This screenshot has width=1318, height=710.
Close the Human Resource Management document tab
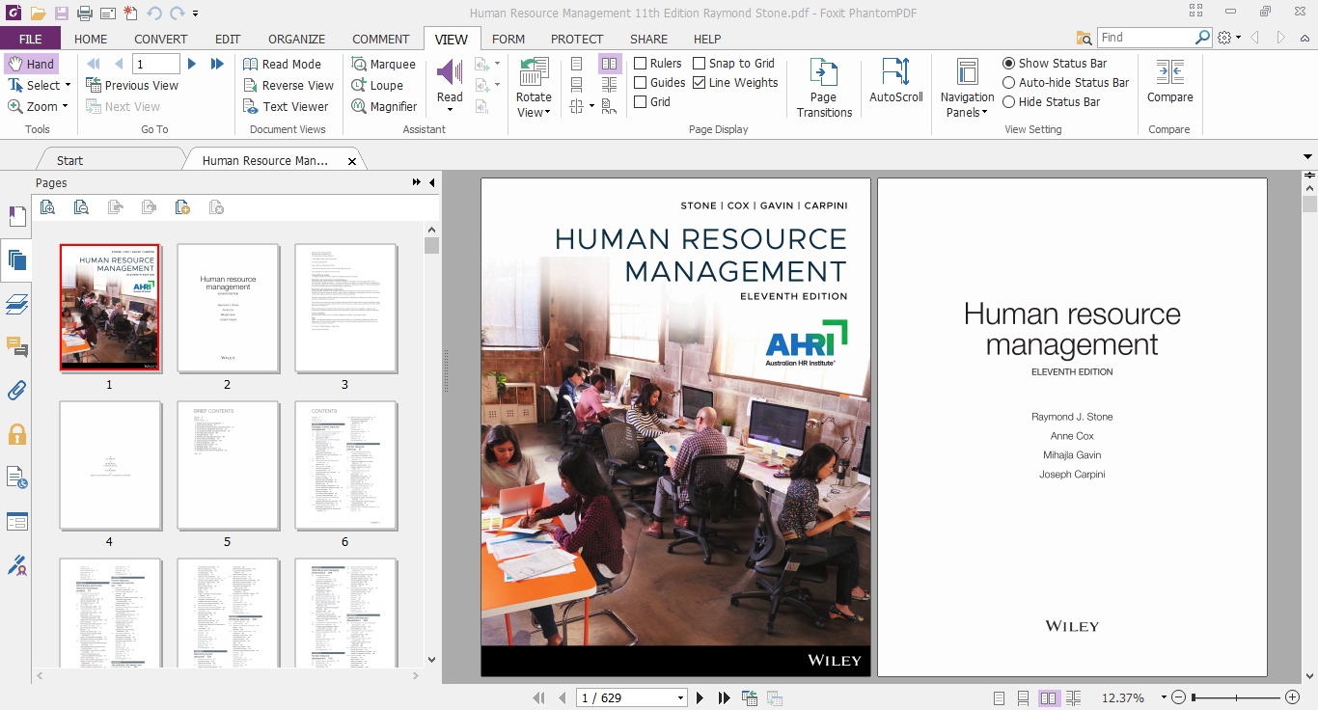pyautogui.click(x=352, y=162)
